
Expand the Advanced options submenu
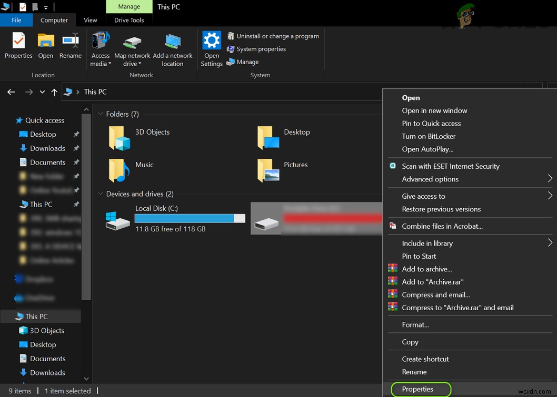(550, 178)
